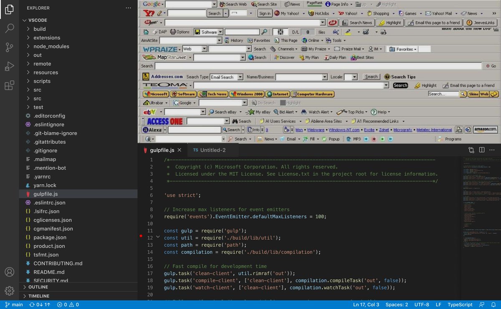This screenshot has width=501, height=309.
Task: Toggle Highlight on the Ask Jeeves toolbar
Action: [x=390, y=23]
